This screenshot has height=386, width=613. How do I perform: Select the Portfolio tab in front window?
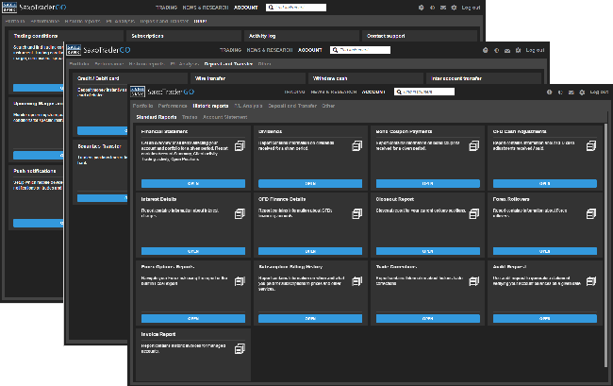[143, 106]
